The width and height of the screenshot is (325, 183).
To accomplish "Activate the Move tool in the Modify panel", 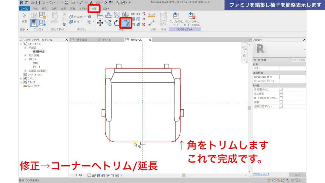I will click(x=100, y=23).
